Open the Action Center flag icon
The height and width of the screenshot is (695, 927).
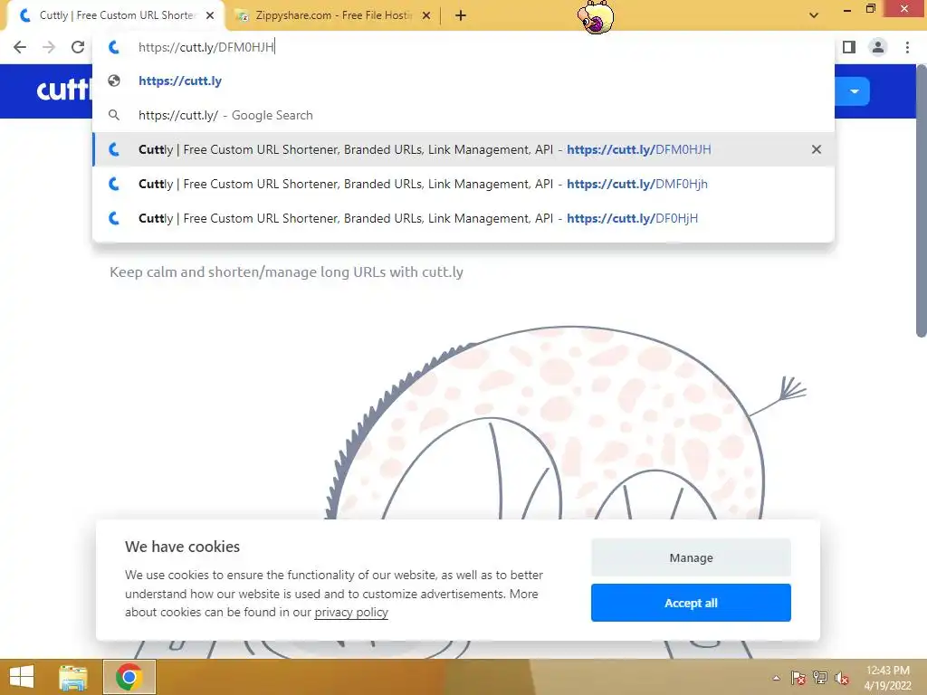pos(798,678)
